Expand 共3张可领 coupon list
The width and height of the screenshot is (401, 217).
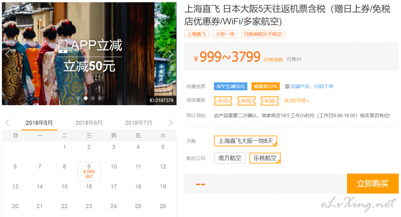[x=296, y=100]
